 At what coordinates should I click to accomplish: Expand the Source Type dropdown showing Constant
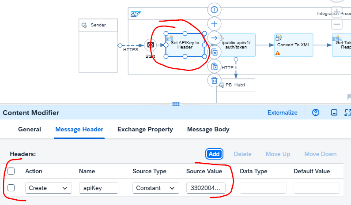click(155, 188)
